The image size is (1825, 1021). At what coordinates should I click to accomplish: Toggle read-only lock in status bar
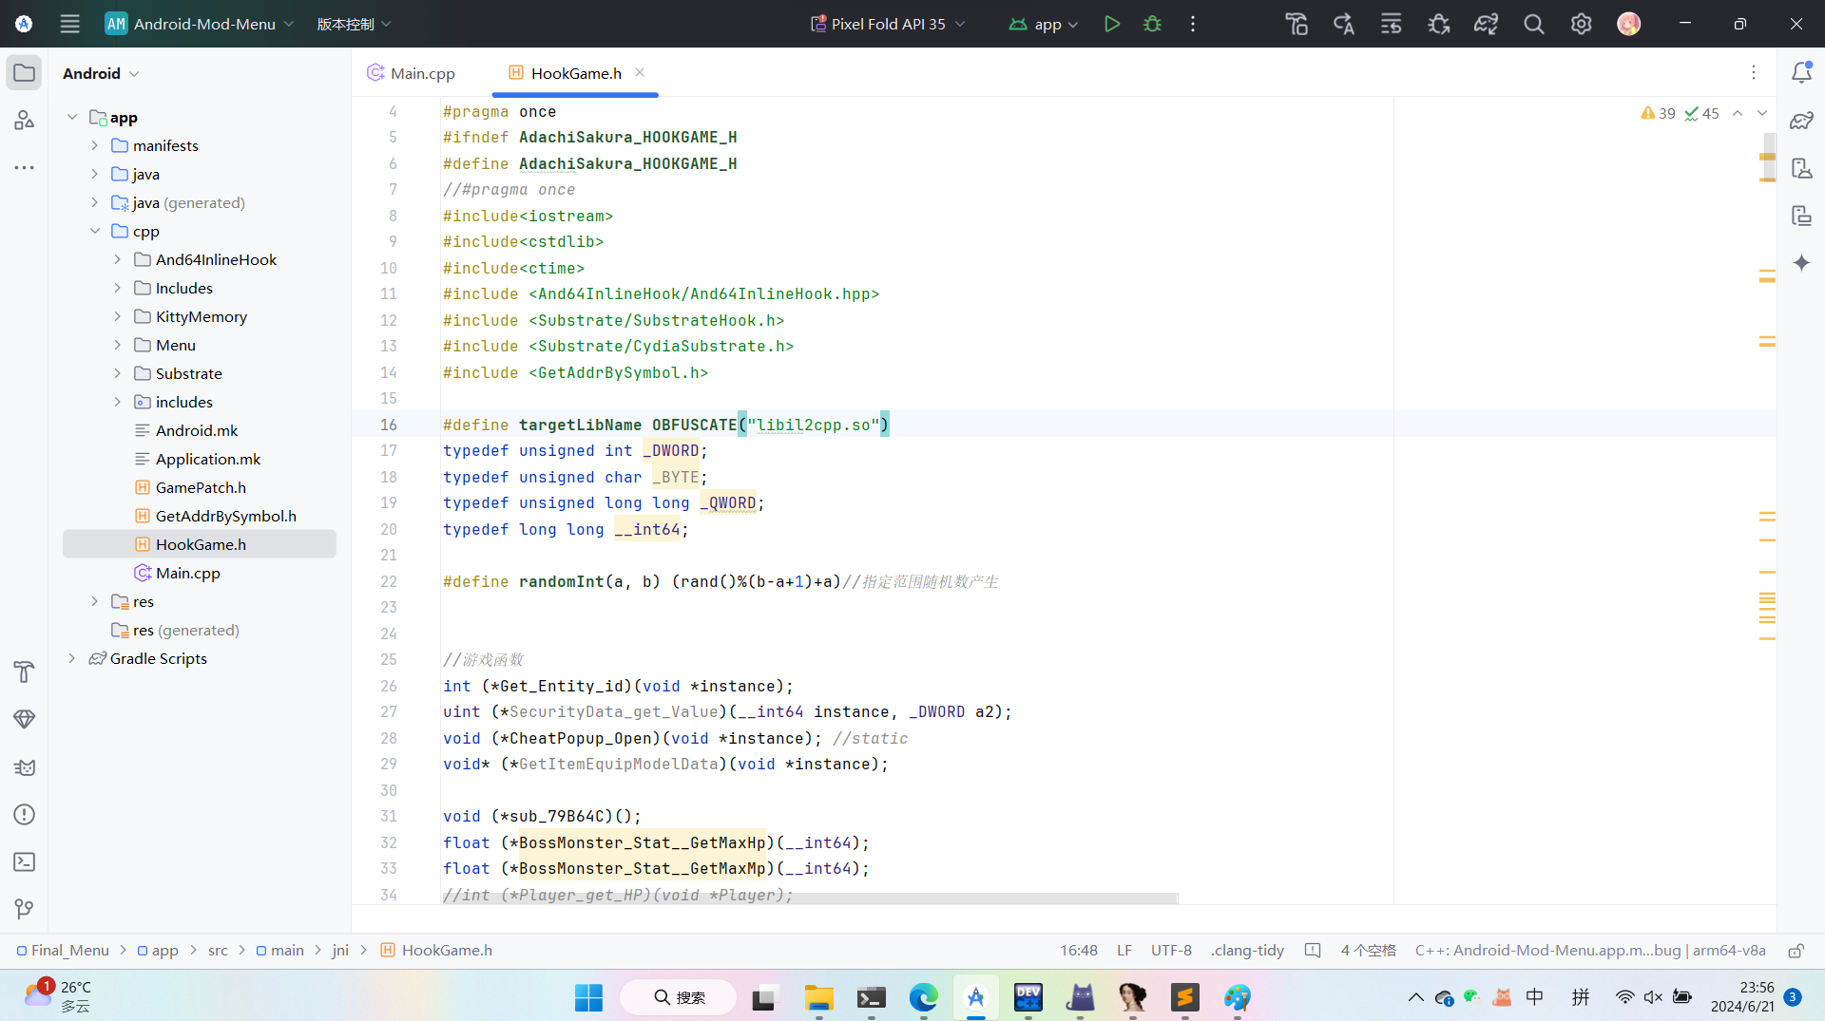1796,951
